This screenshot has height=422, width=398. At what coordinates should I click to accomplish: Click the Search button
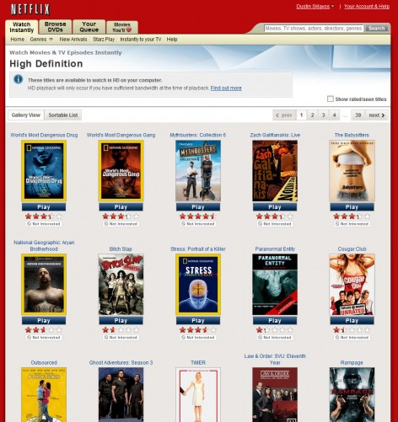[x=376, y=29]
